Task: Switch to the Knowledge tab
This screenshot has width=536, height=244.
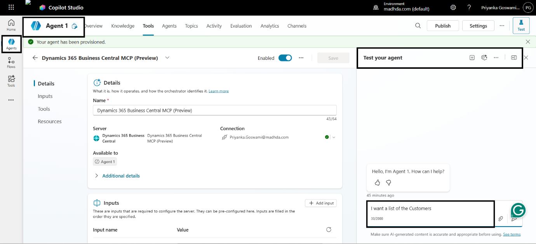Action: pyautogui.click(x=123, y=26)
